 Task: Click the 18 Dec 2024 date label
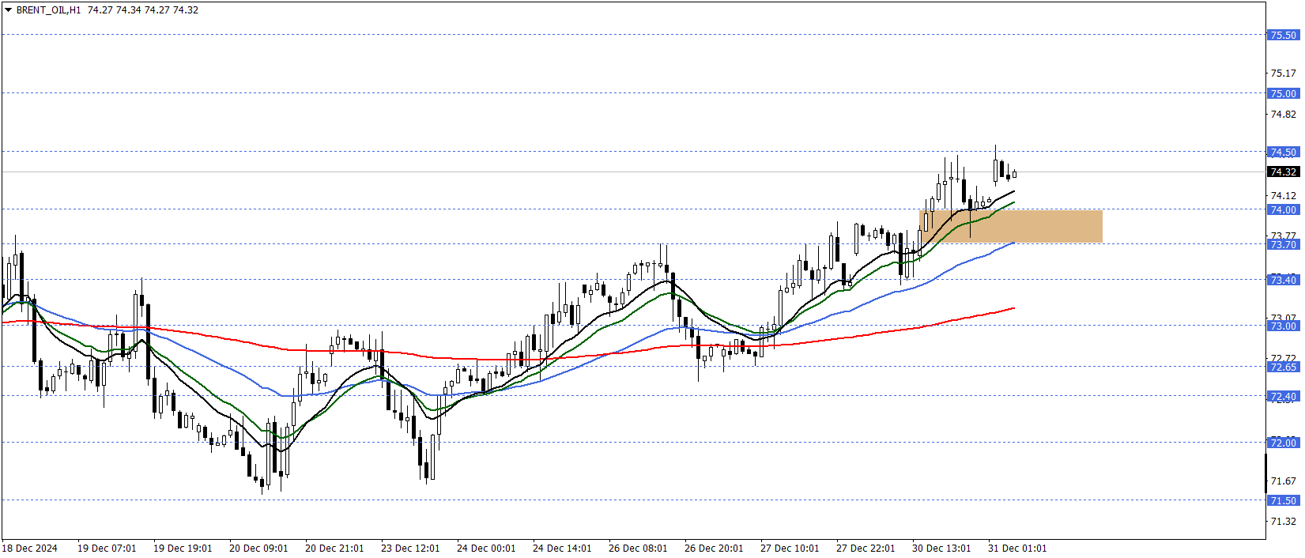[30, 548]
